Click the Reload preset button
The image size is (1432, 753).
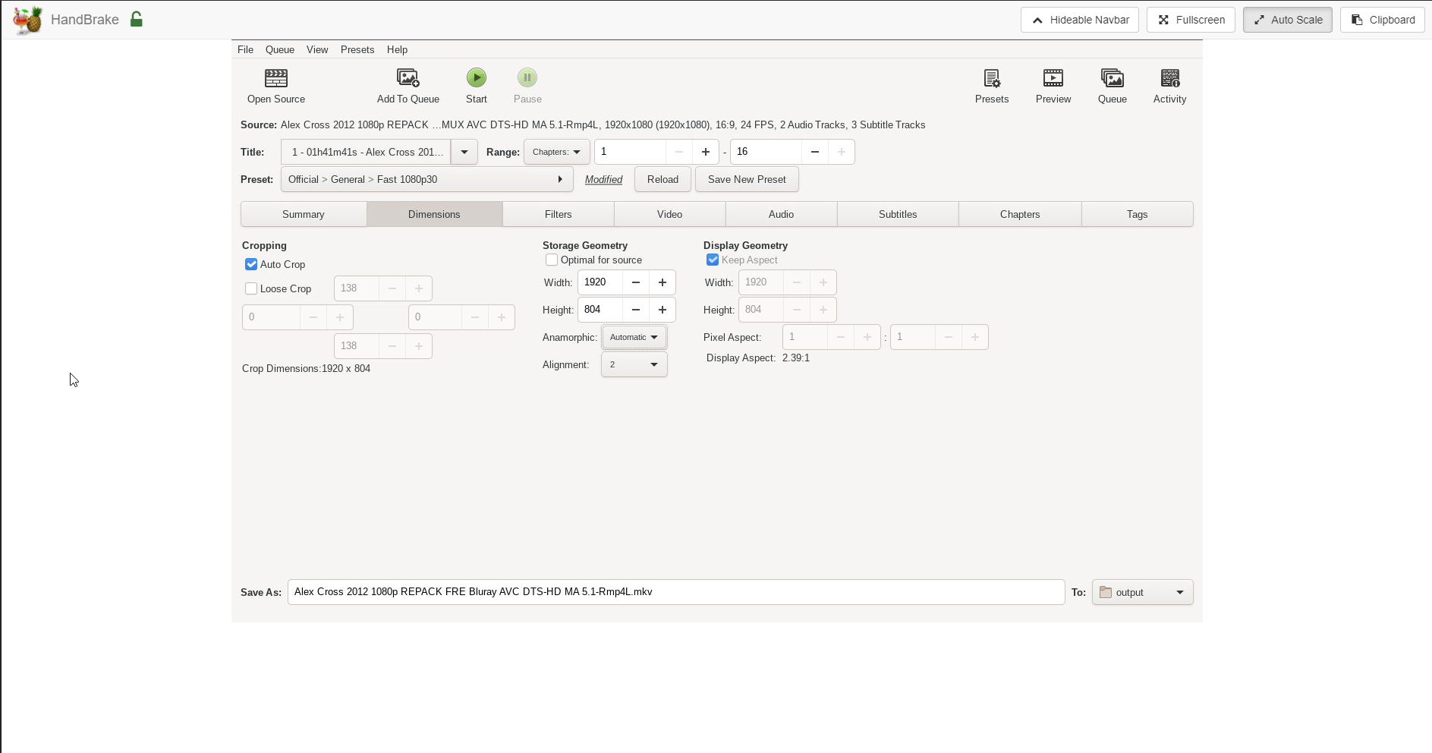coord(662,179)
